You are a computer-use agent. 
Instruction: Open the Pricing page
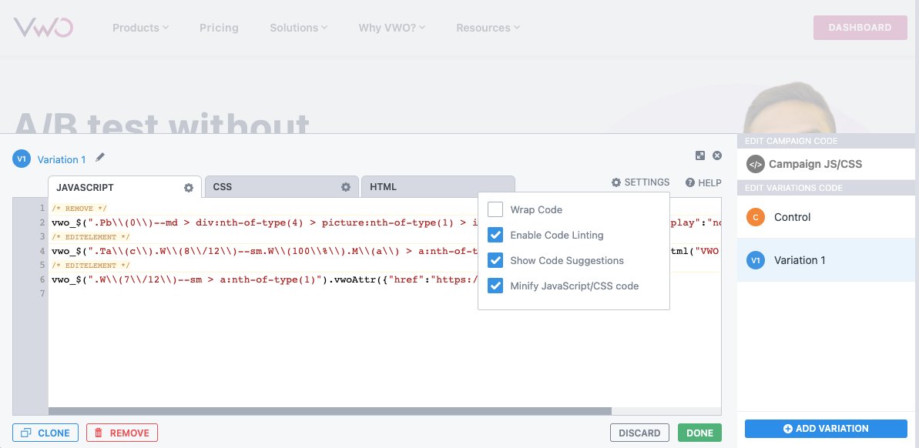(x=219, y=28)
